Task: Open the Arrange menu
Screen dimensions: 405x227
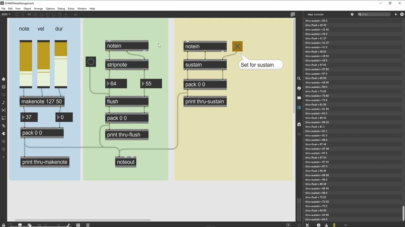Action: pos(38,9)
